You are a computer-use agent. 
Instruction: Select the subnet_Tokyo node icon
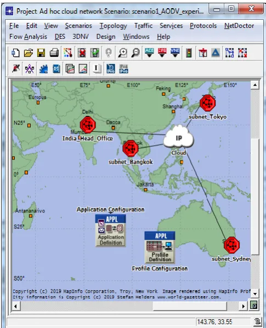pyautogui.click(x=207, y=103)
